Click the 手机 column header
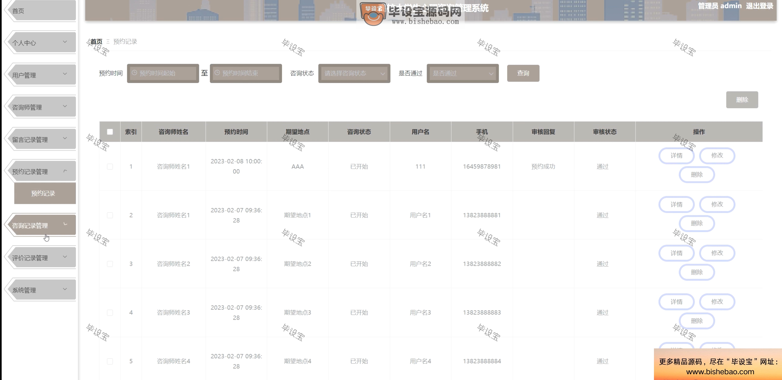Viewport: 782px width, 380px height. [x=482, y=132]
